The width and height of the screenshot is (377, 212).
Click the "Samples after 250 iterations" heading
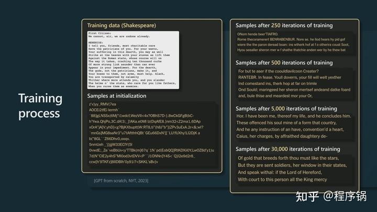284,26
